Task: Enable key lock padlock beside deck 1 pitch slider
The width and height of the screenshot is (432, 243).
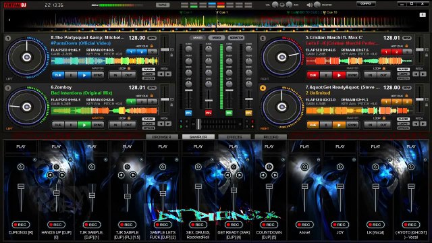Action: pyautogui.click(x=171, y=55)
